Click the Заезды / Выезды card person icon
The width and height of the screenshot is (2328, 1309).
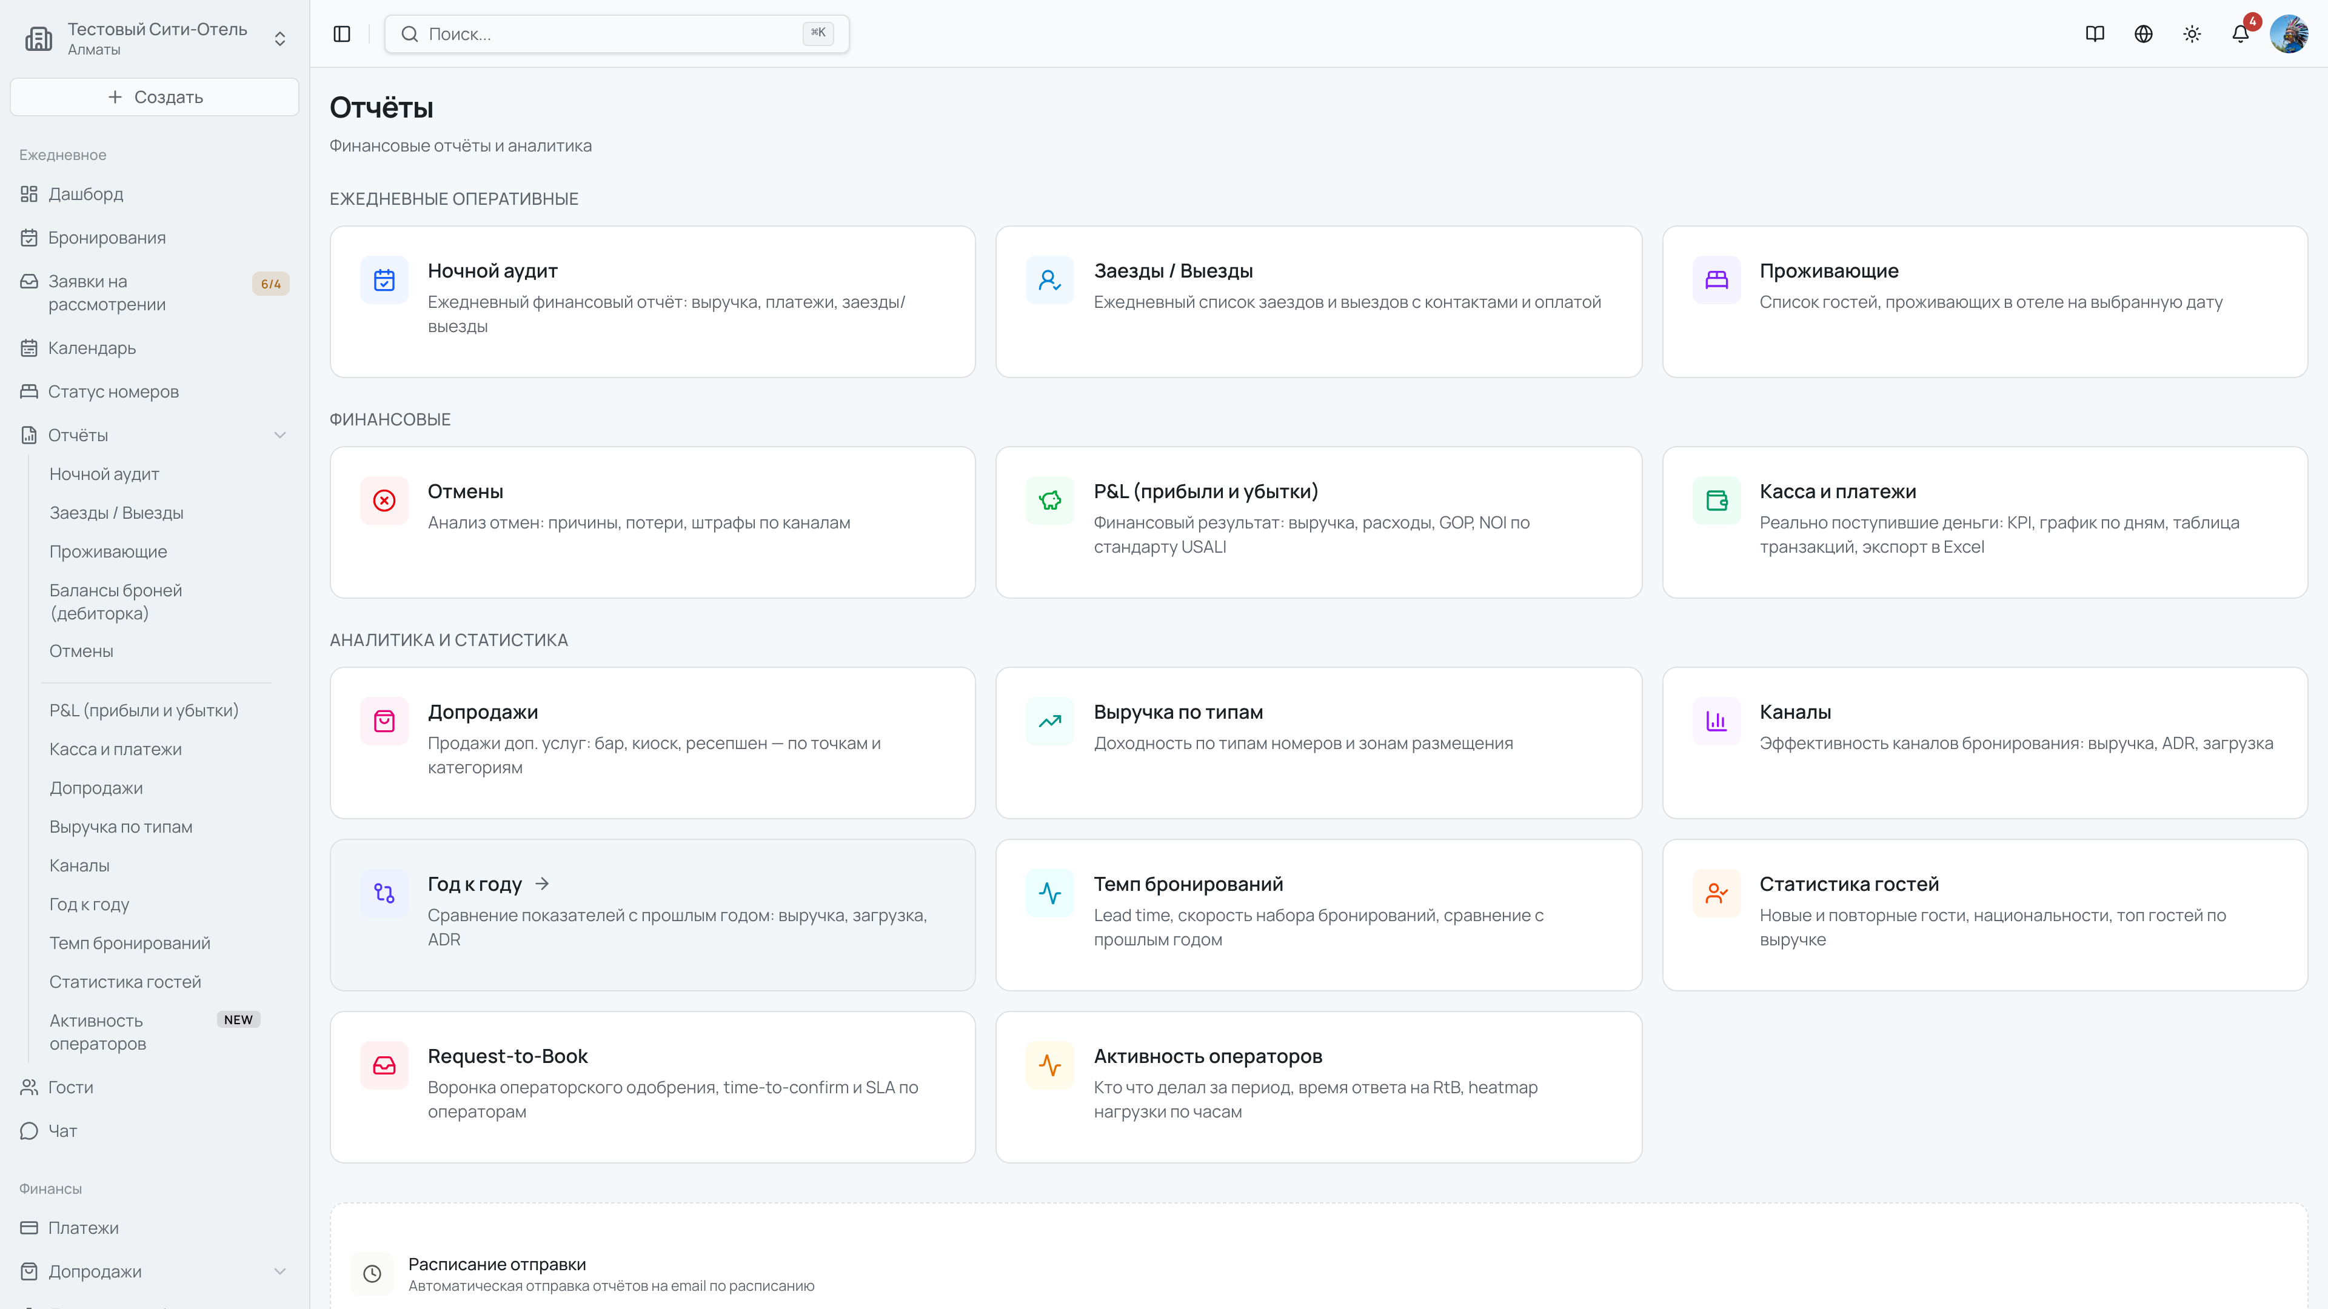[1050, 280]
